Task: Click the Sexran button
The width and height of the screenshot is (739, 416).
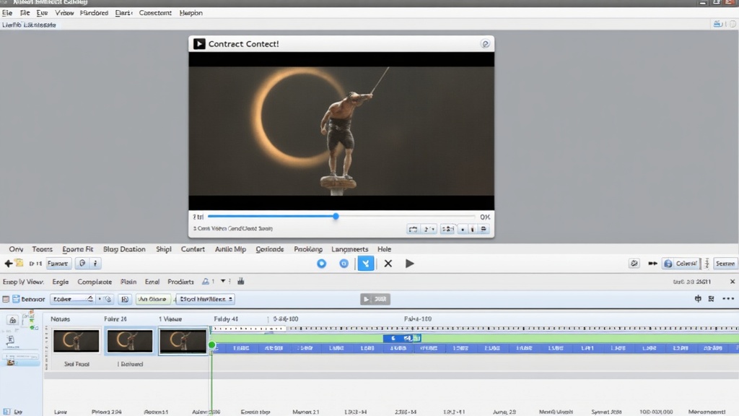Action: tap(725, 264)
